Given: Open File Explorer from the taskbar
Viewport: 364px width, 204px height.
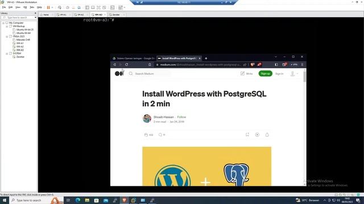Looking at the screenshot, I should (x=87, y=200).
